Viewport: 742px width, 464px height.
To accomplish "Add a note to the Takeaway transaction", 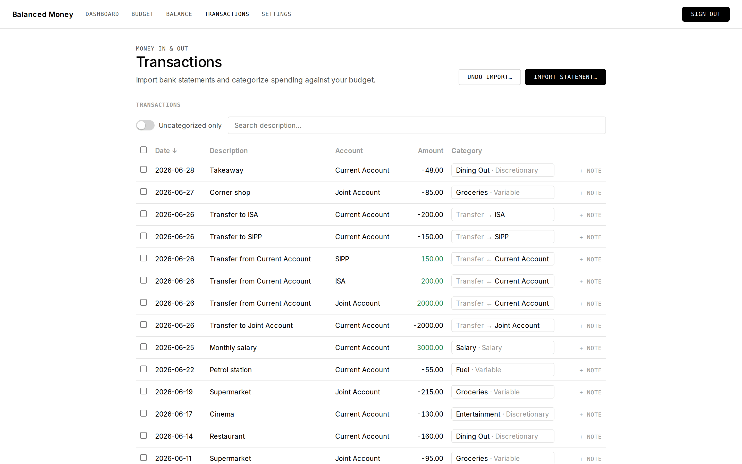I will [x=590, y=171].
